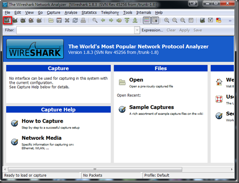Image resolution: width=239 pixels, height=183 pixels.
Task: Open the Help menu
Action: [159, 13]
